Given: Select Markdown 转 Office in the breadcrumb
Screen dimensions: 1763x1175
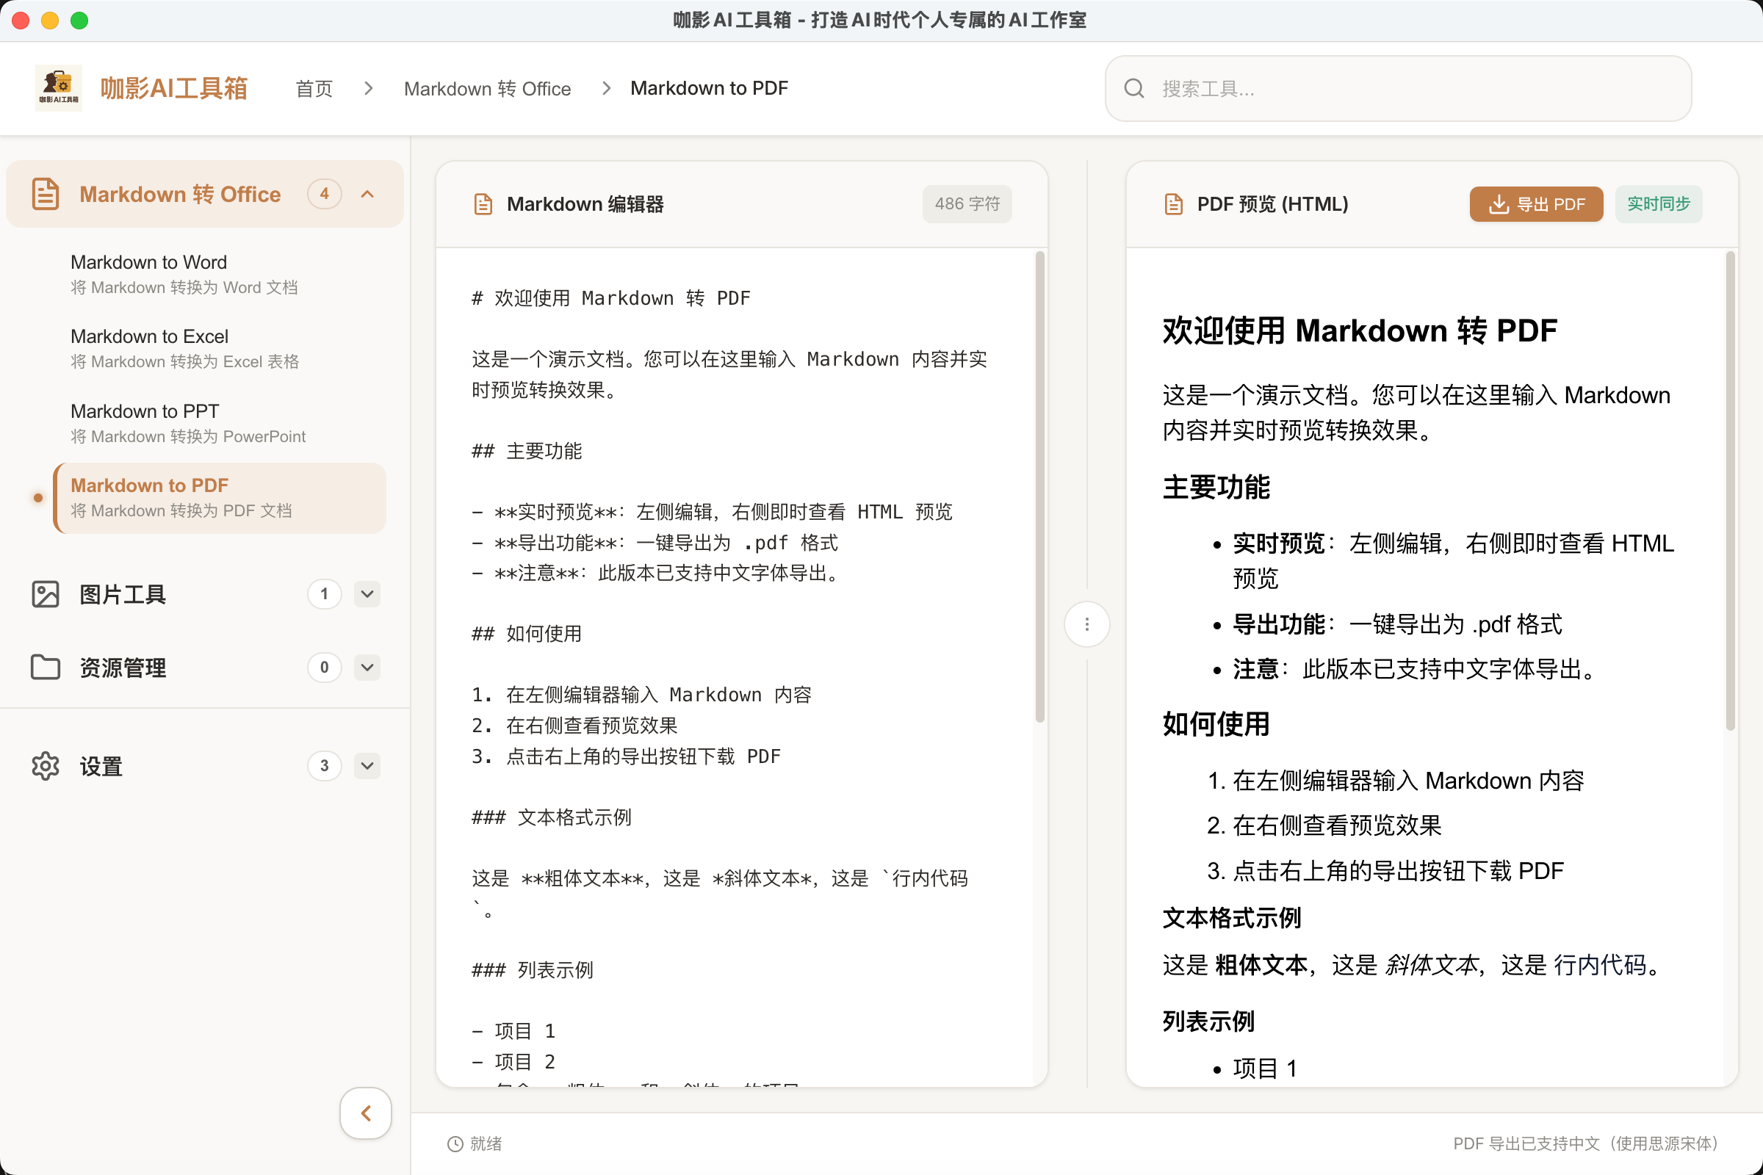Looking at the screenshot, I should pos(487,87).
